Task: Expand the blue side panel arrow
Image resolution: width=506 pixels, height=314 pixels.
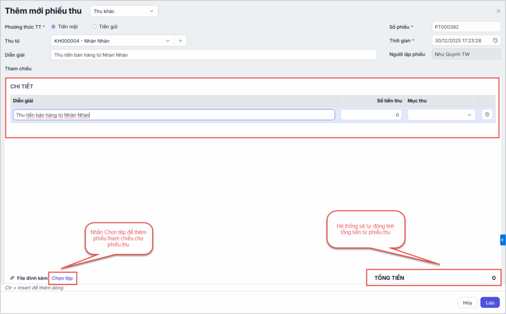Action: tap(503, 240)
